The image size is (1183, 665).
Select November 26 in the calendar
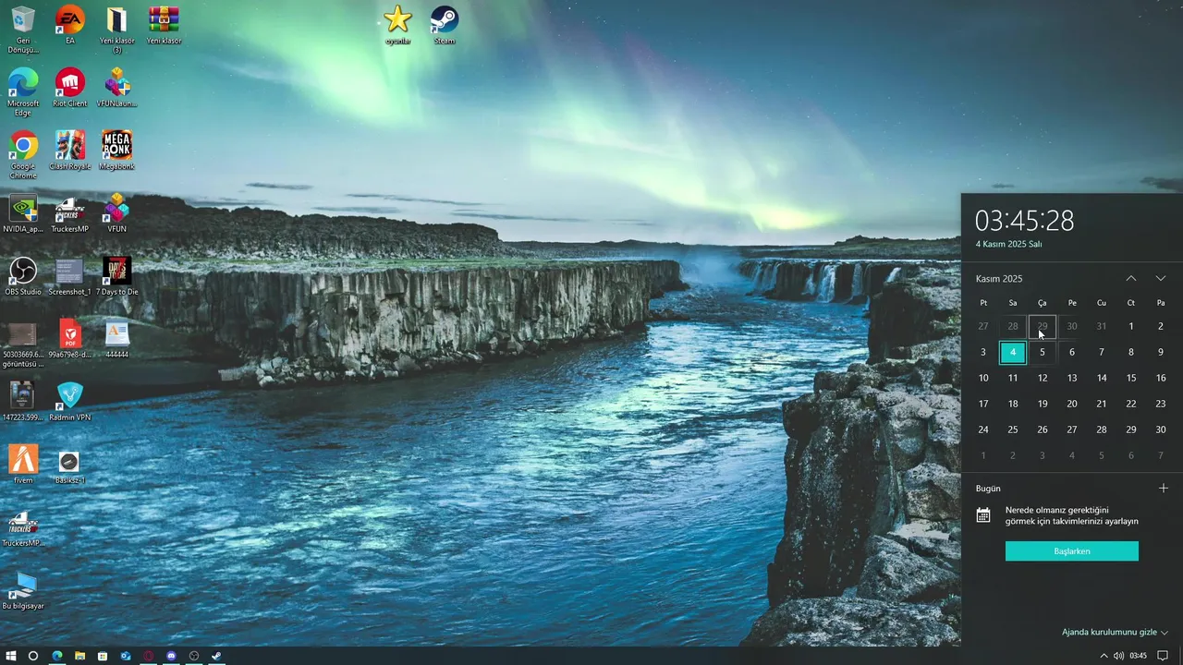[1043, 429]
